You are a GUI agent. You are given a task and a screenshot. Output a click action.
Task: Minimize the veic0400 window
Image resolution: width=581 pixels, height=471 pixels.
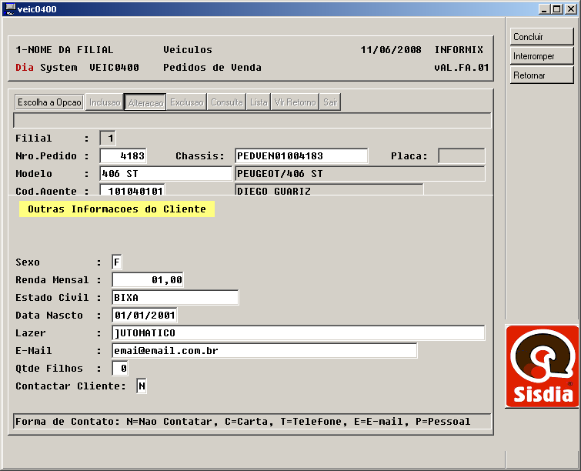pyautogui.click(x=544, y=9)
